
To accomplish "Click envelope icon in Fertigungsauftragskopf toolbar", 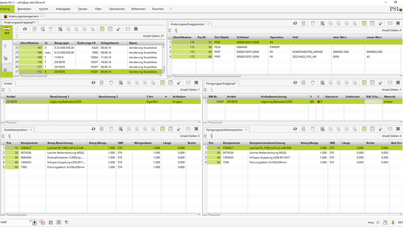I will [390, 83].
